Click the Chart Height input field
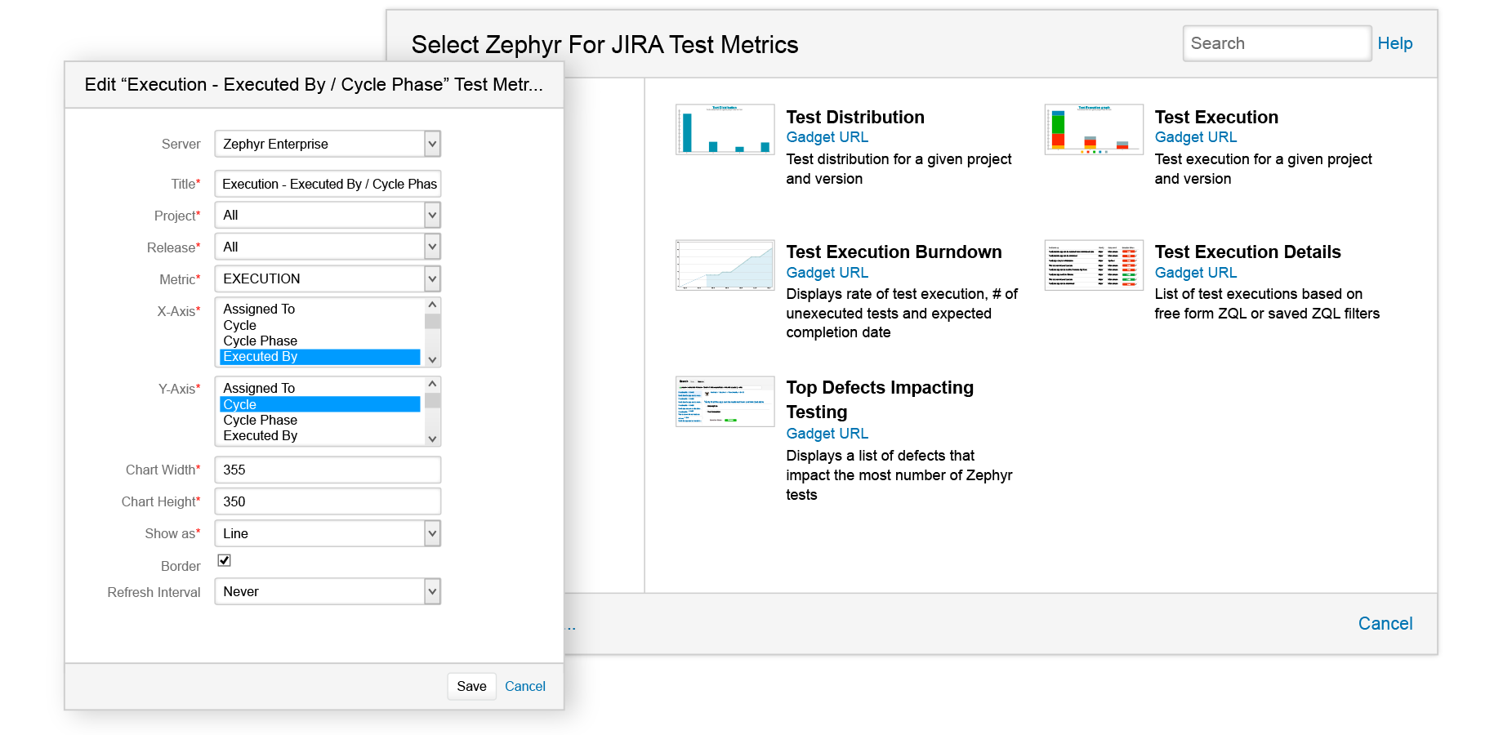The height and width of the screenshot is (735, 1503). 328,501
